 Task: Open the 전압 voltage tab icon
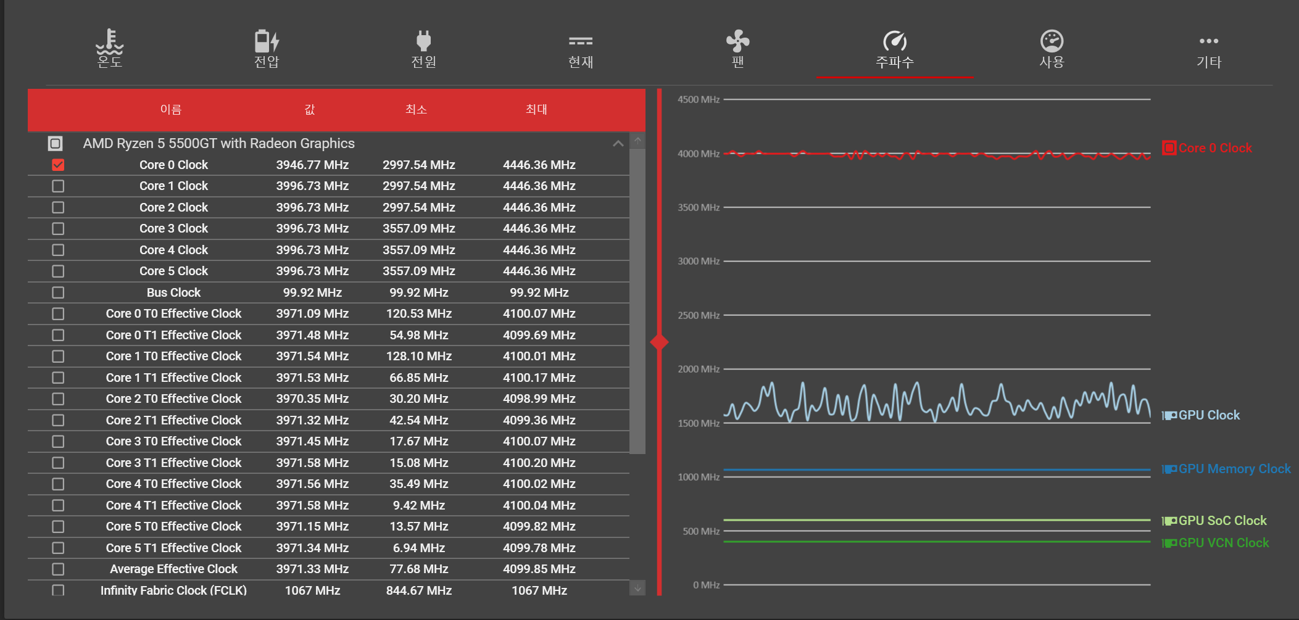pyautogui.click(x=267, y=41)
